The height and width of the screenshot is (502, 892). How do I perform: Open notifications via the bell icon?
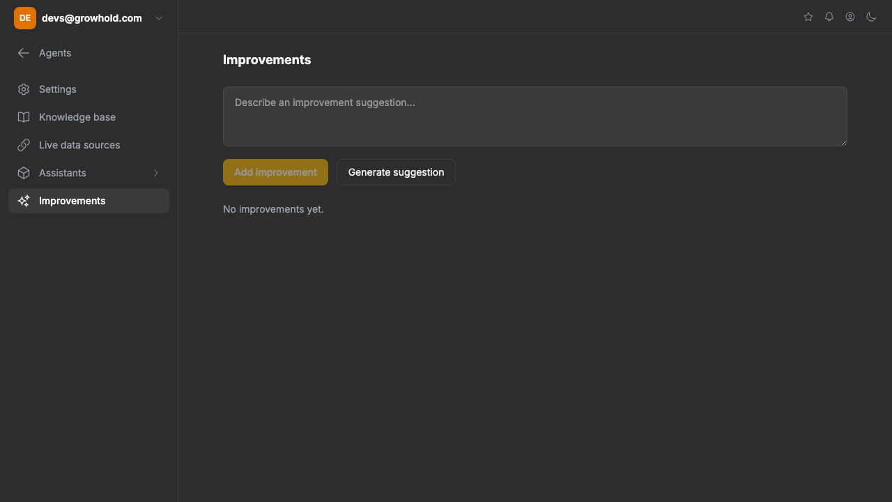coord(829,17)
